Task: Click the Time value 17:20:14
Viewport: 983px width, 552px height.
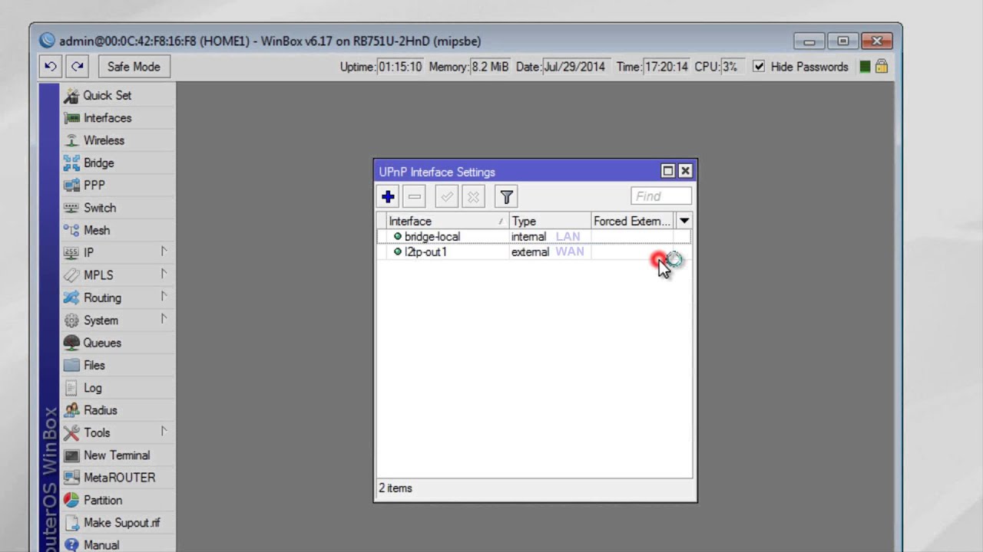Action: click(667, 67)
